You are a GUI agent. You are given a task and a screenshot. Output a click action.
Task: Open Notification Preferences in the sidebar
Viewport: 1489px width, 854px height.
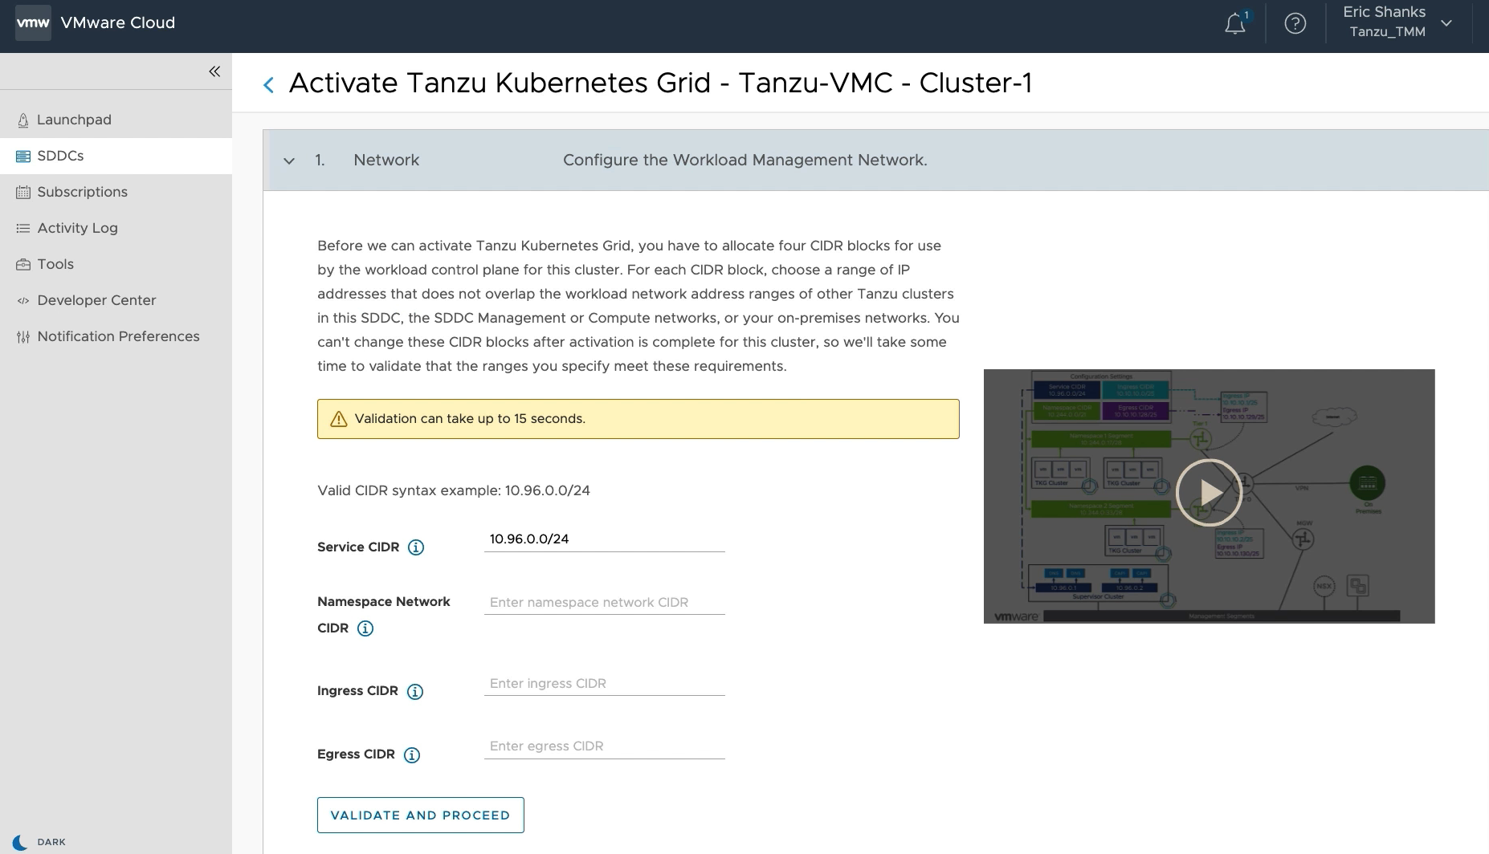pyautogui.click(x=116, y=336)
